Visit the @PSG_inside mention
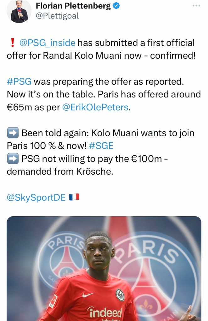Viewport: 208px width, 321px height. point(48,42)
